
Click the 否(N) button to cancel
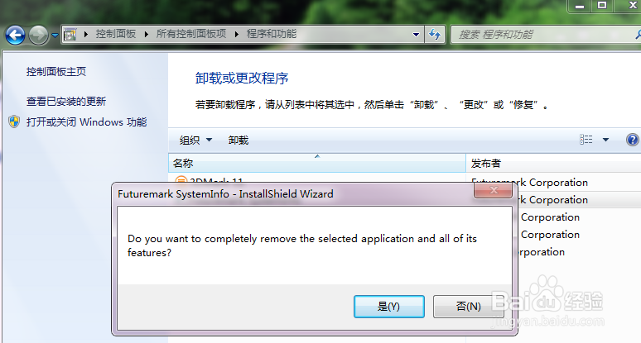pyautogui.click(x=468, y=307)
